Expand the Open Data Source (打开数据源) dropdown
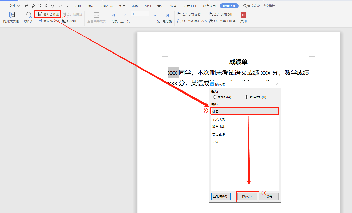 pos(20,21)
